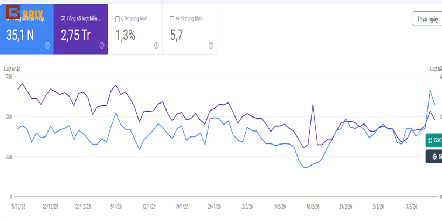Viewport: 442px width, 220px height.
Task: Enable the CTR trung bình checkbox
Action: coord(118,19)
